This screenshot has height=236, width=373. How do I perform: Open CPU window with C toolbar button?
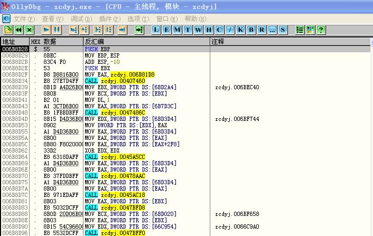point(219,30)
